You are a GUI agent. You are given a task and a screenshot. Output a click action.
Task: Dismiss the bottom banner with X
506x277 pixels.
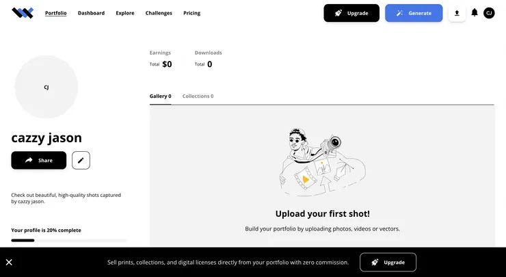[x=9, y=262]
